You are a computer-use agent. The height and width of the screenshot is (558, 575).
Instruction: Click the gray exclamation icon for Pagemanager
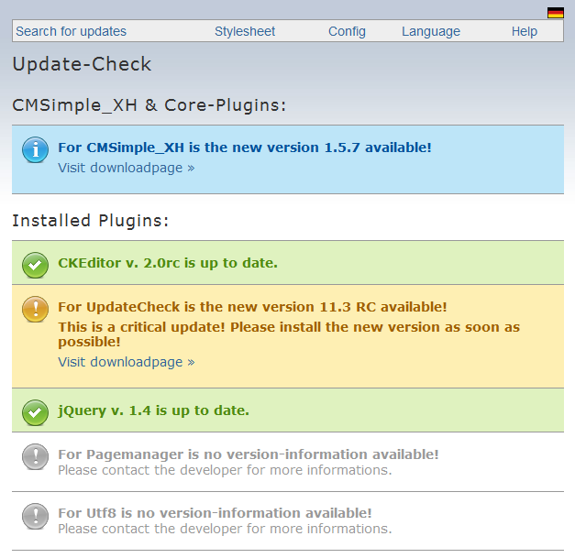click(x=35, y=457)
